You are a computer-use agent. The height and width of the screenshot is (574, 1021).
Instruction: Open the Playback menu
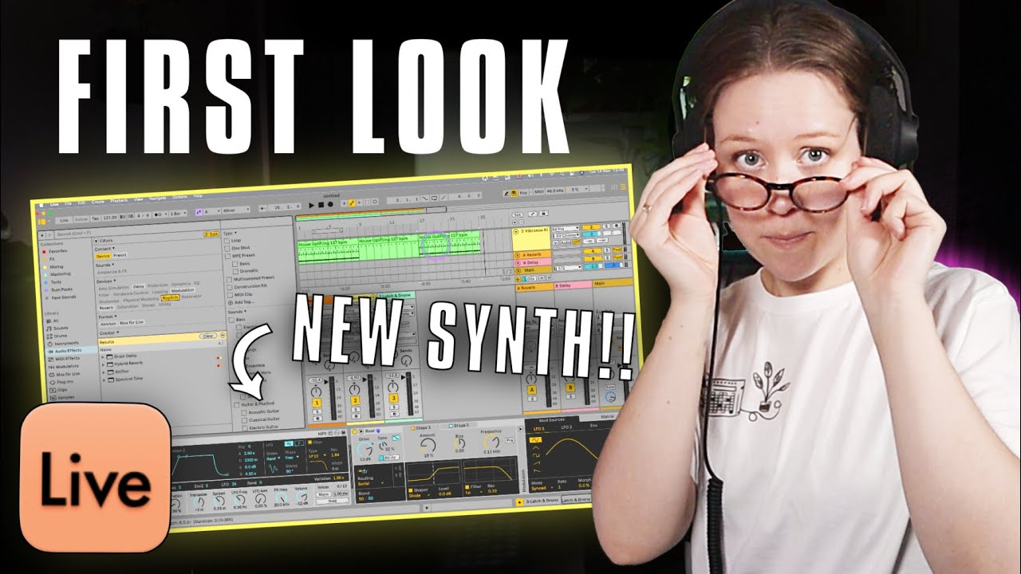119,201
